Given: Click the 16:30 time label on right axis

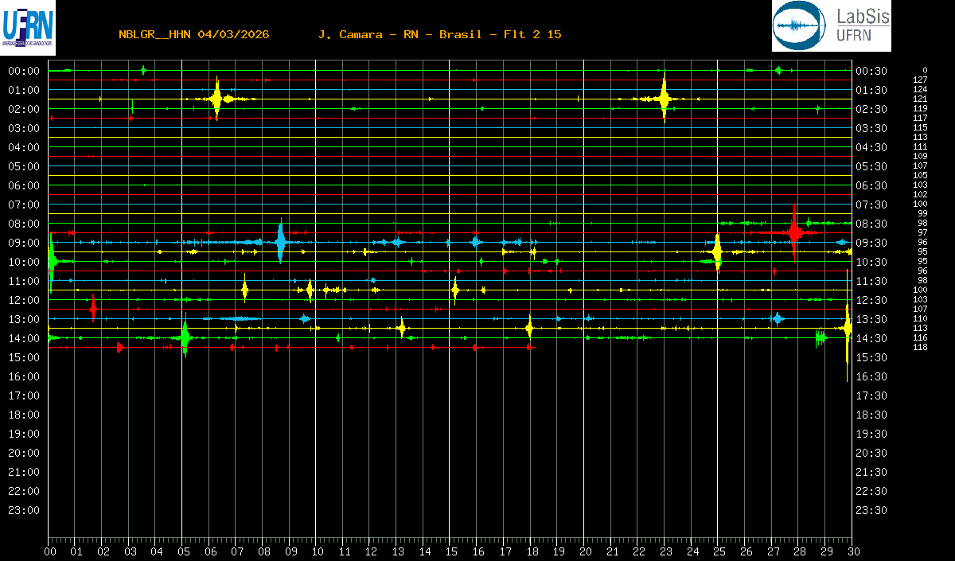Looking at the screenshot, I should [871, 376].
